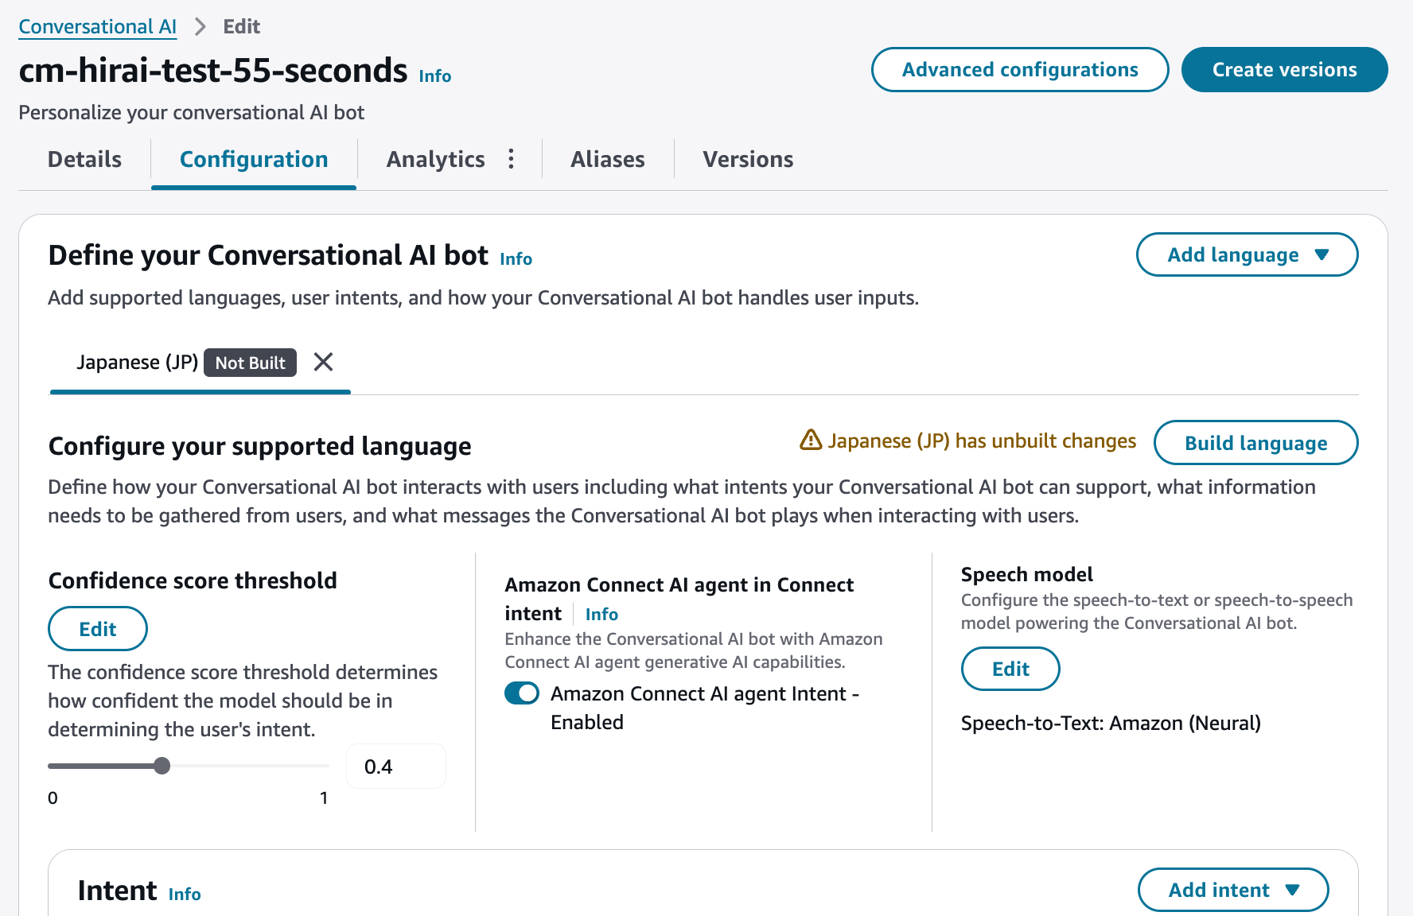
Task: Click the Not Built status badge
Action: point(250,363)
